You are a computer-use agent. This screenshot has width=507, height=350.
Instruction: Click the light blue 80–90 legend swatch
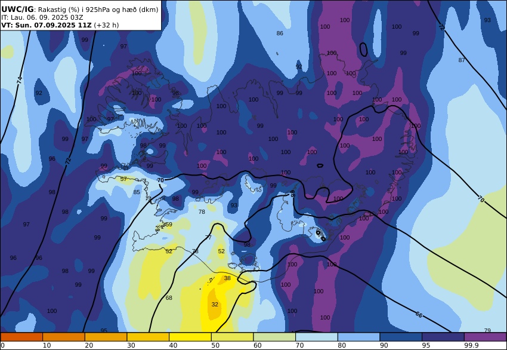point(358,337)
